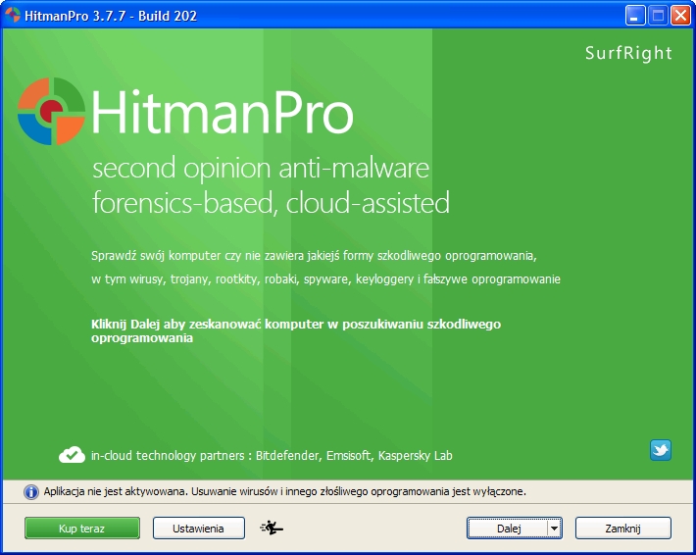Open Ustawienia settings
696x555 pixels.
pos(199,529)
